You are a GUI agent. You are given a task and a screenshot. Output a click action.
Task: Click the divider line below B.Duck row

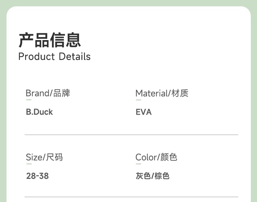pos(131,135)
